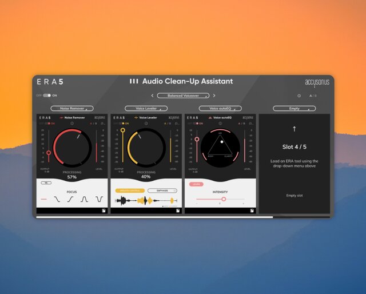The width and height of the screenshot is (366, 294).
Task: Click the yellow Voice Leveler processing dial
Action: (x=146, y=148)
